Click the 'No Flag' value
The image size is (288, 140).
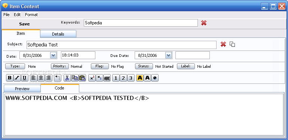117,67
